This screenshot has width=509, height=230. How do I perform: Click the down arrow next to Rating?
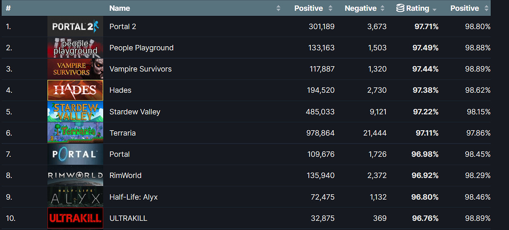coord(435,9)
